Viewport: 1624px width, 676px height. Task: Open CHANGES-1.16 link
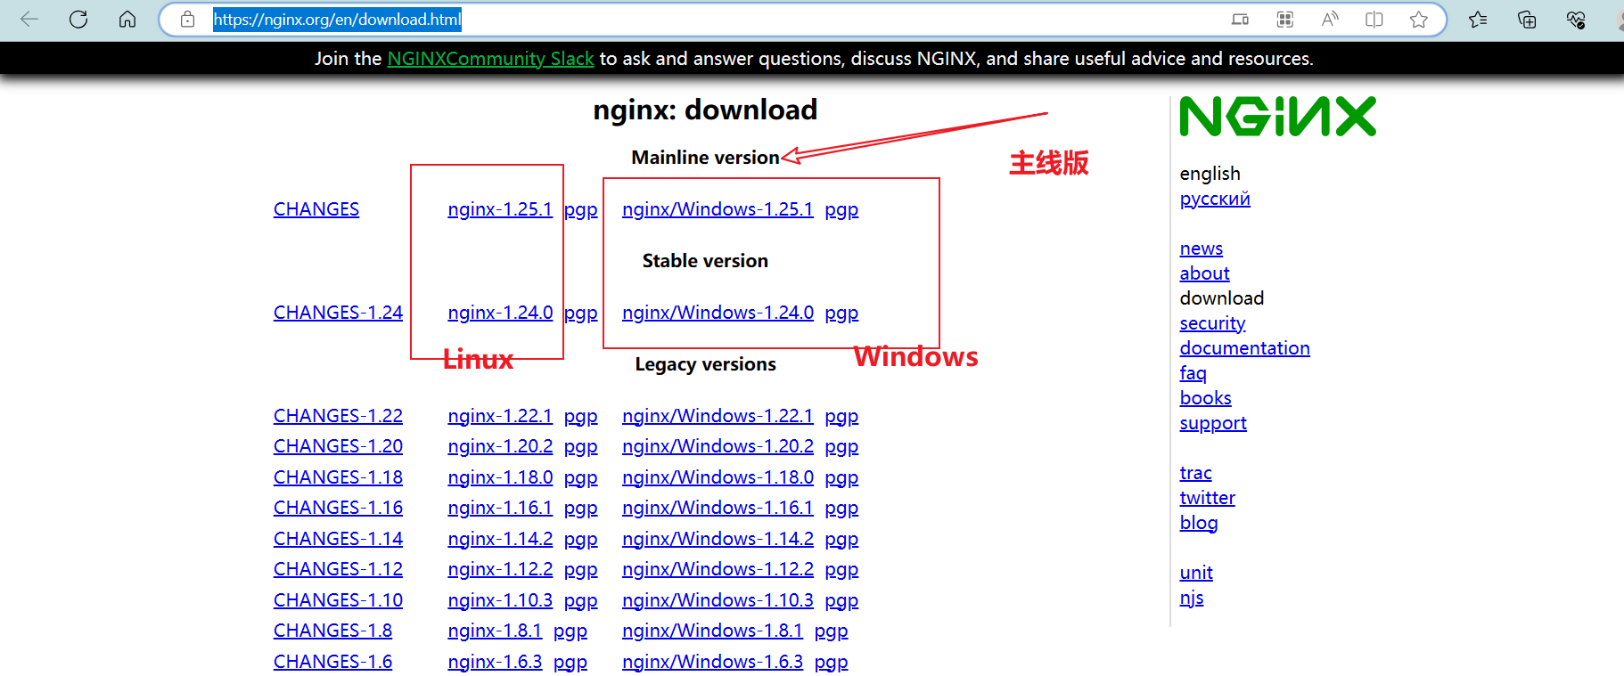[338, 508]
